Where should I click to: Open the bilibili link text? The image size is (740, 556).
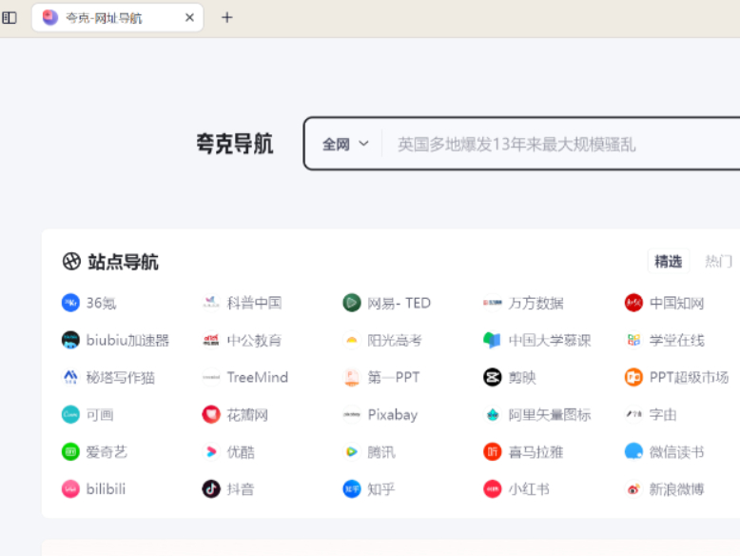point(107,489)
